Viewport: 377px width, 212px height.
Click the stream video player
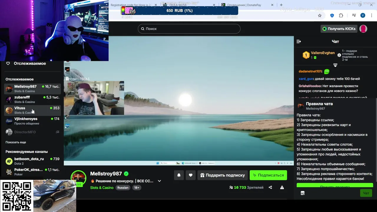(179, 101)
